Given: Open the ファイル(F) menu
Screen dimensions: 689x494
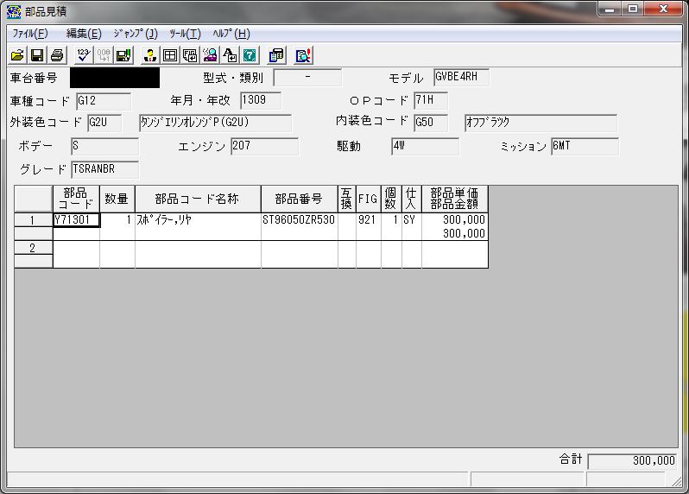Looking at the screenshot, I should pos(30,34).
